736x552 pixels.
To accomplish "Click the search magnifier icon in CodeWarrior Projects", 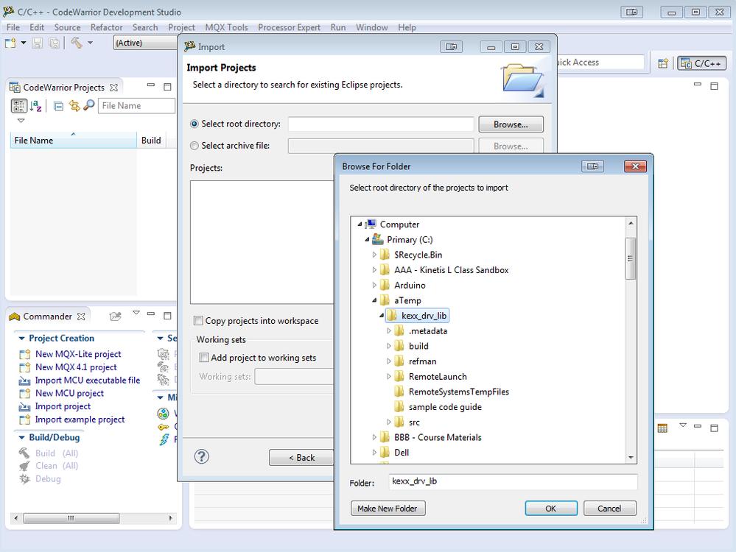I will tap(88, 105).
